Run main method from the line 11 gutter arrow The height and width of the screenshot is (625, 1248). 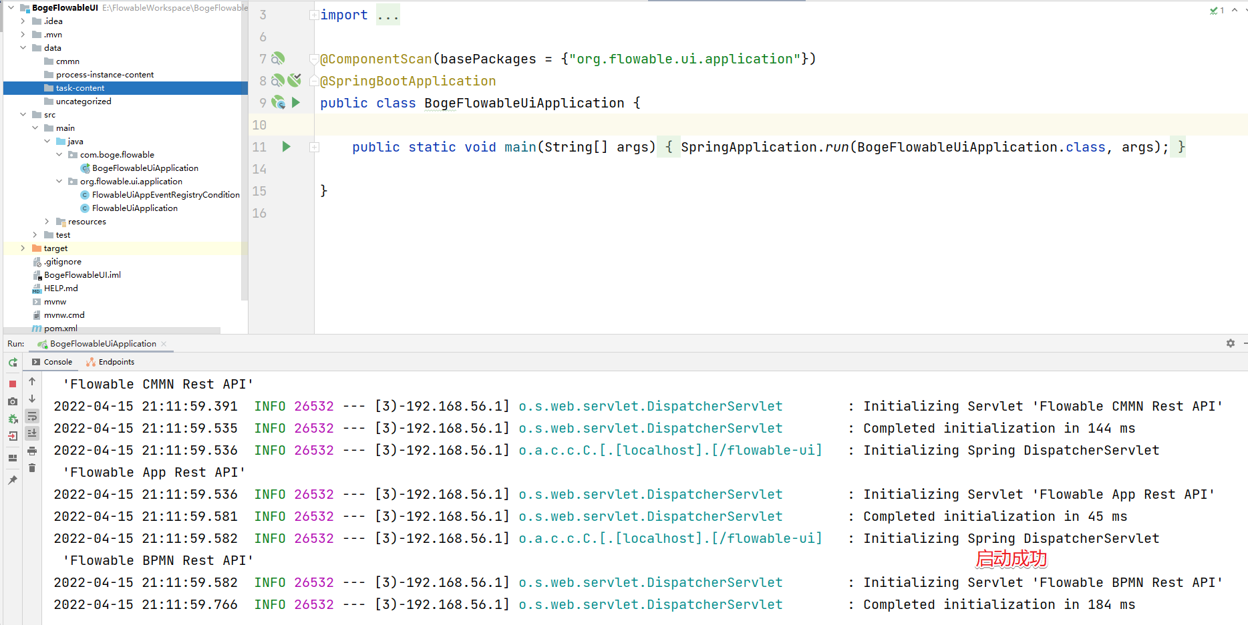click(287, 147)
